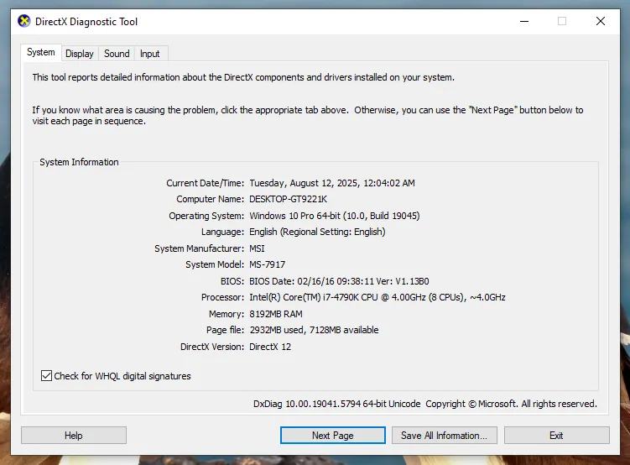Click the 8192MB RAM memory value

[276, 314]
